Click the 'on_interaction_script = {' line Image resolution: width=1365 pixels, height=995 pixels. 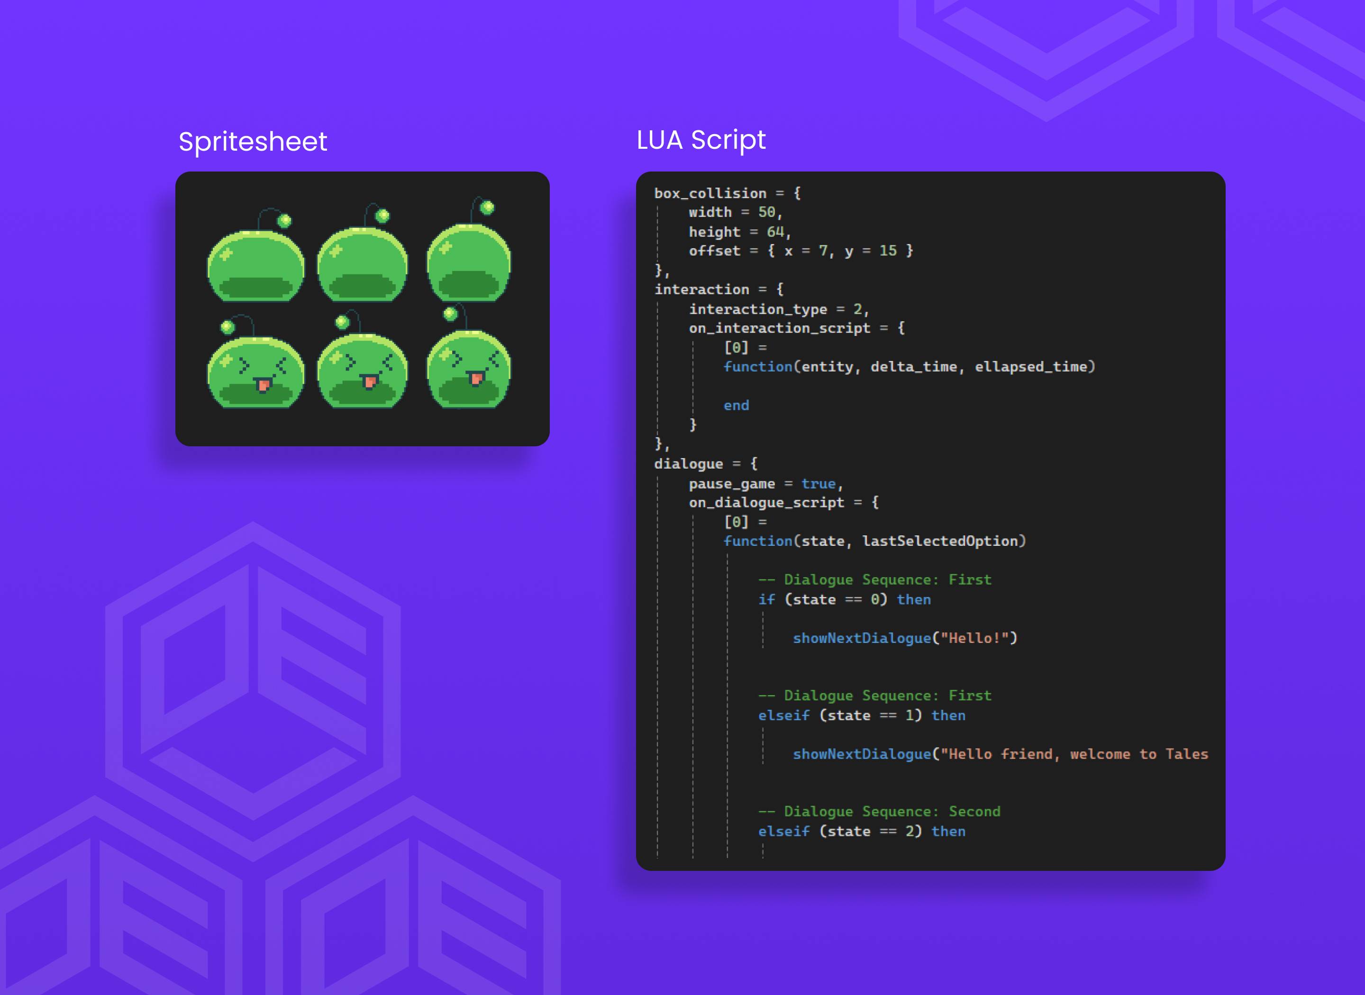click(x=796, y=328)
